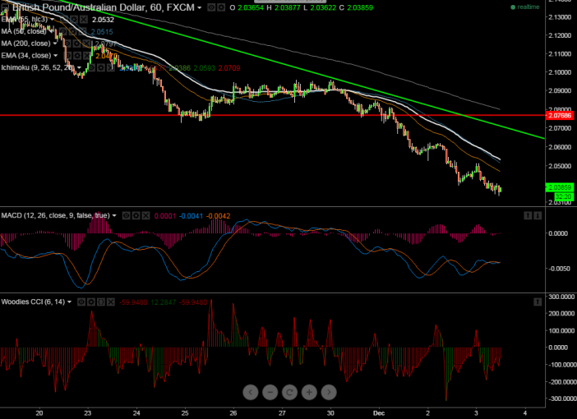Click the green current price label 2.03859

560,187
